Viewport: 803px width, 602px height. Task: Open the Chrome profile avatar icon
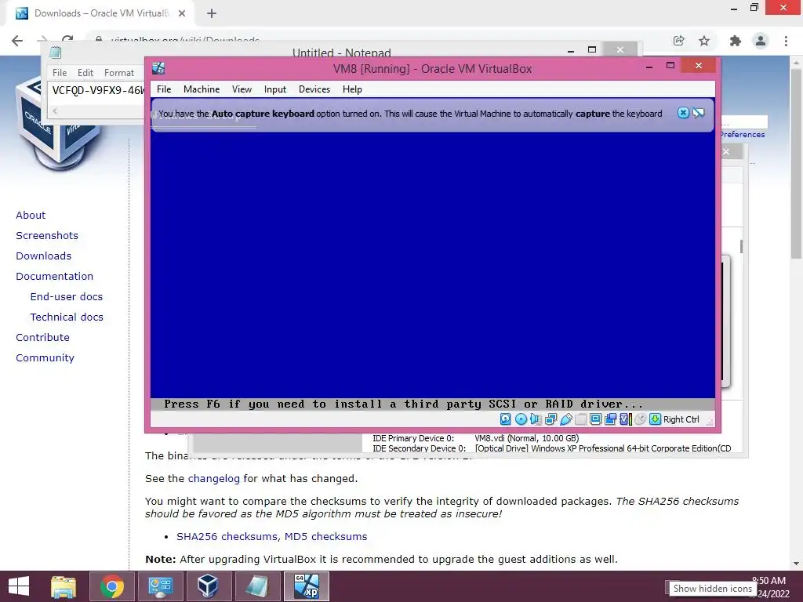(x=761, y=41)
